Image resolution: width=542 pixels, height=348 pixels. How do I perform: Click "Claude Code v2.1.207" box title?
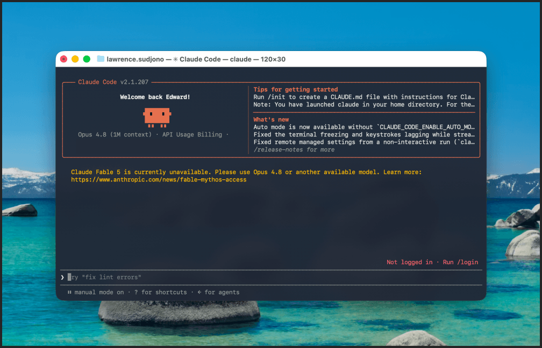pos(113,82)
